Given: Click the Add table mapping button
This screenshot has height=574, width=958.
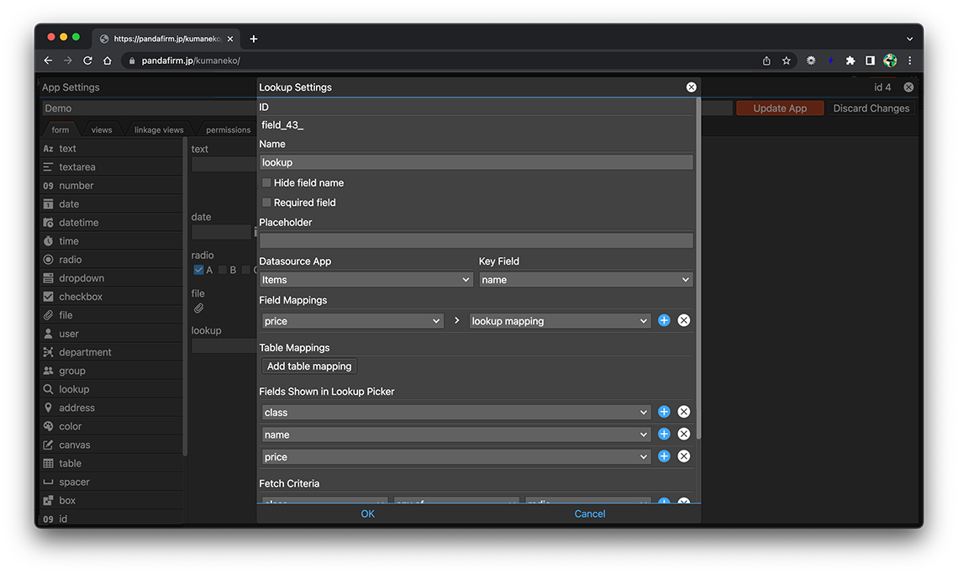Looking at the screenshot, I should 309,366.
